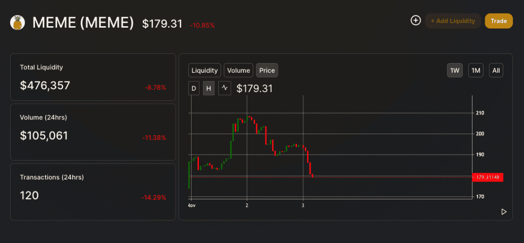
Task: Show All time chart range
Action: (x=496, y=70)
